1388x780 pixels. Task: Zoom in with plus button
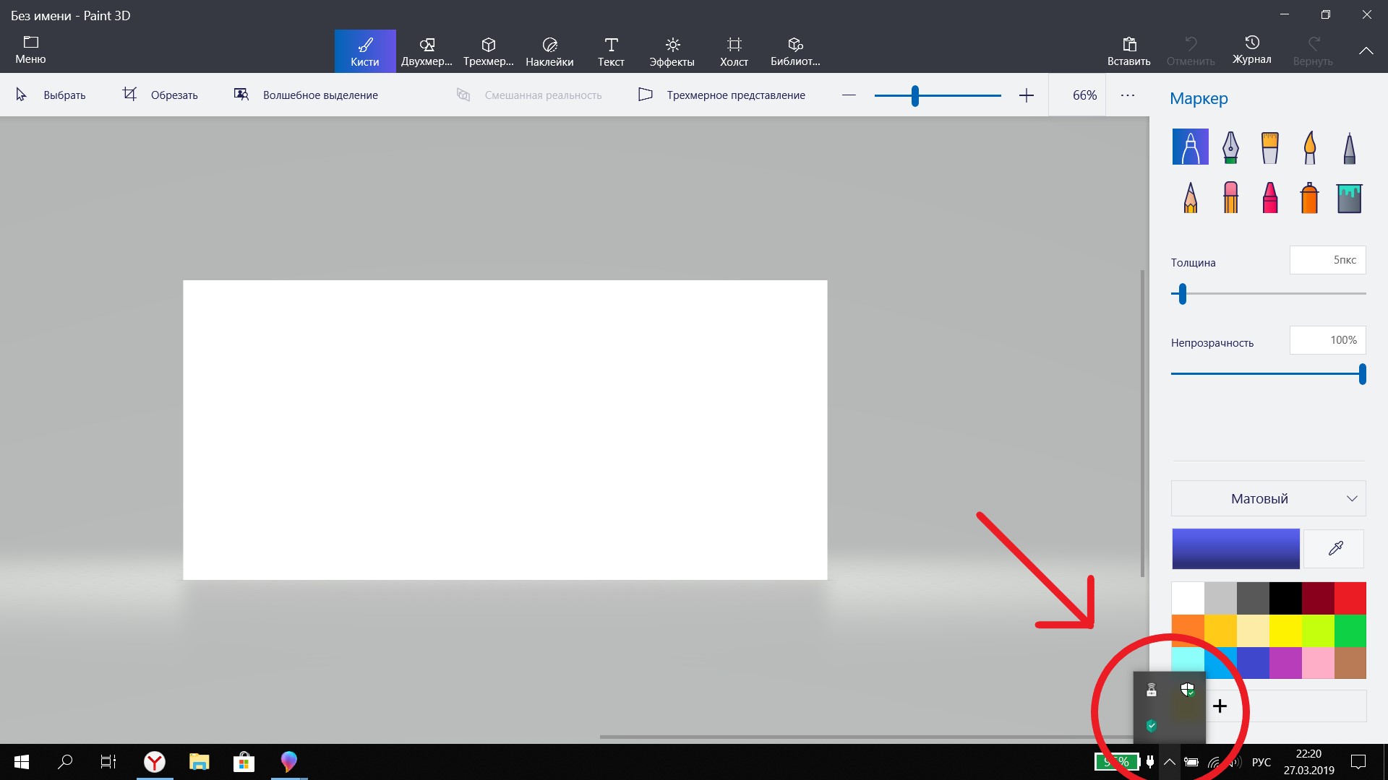(x=1026, y=95)
